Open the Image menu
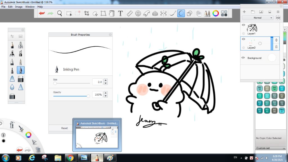Viewport: 288px width, 162px height. pos(19,7)
